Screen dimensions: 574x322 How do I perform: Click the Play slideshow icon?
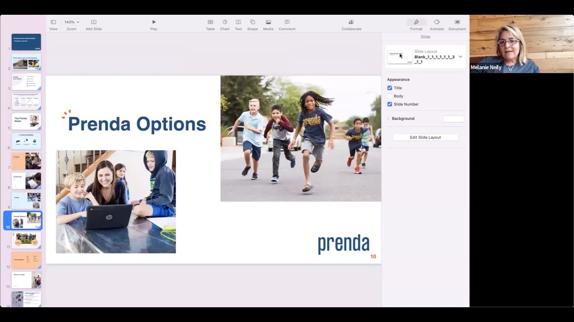154,22
